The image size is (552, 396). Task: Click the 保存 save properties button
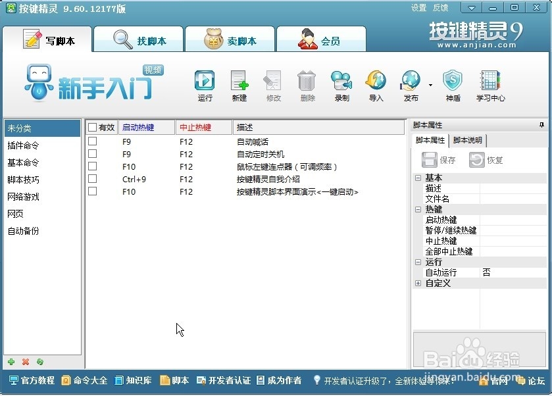point(439,160)
